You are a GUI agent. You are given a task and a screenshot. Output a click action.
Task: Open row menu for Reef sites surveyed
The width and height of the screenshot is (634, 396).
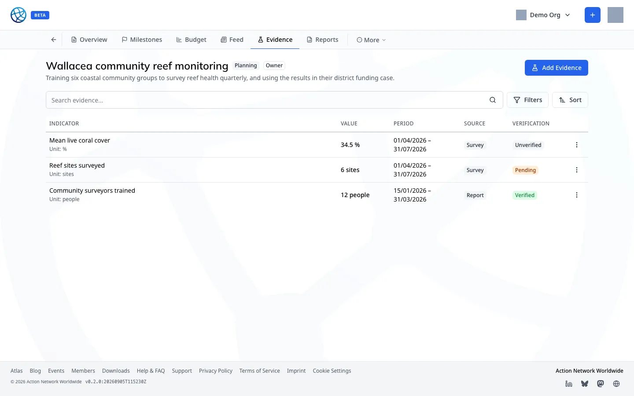tap(577, 170)
